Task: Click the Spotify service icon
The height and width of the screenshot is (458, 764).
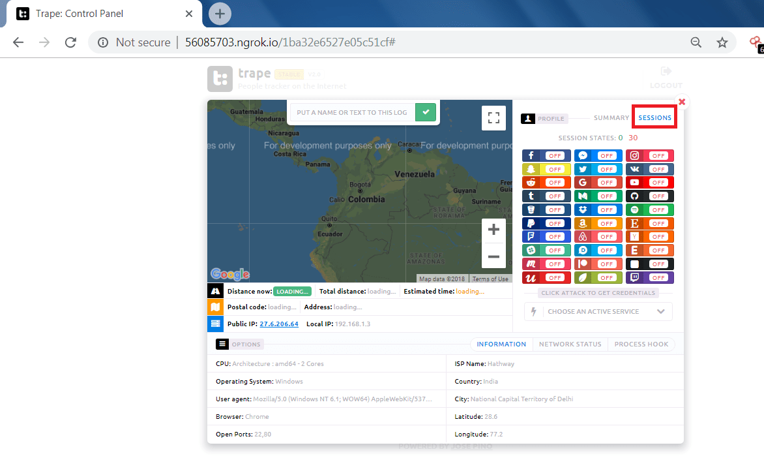Action: click(634, 209)
